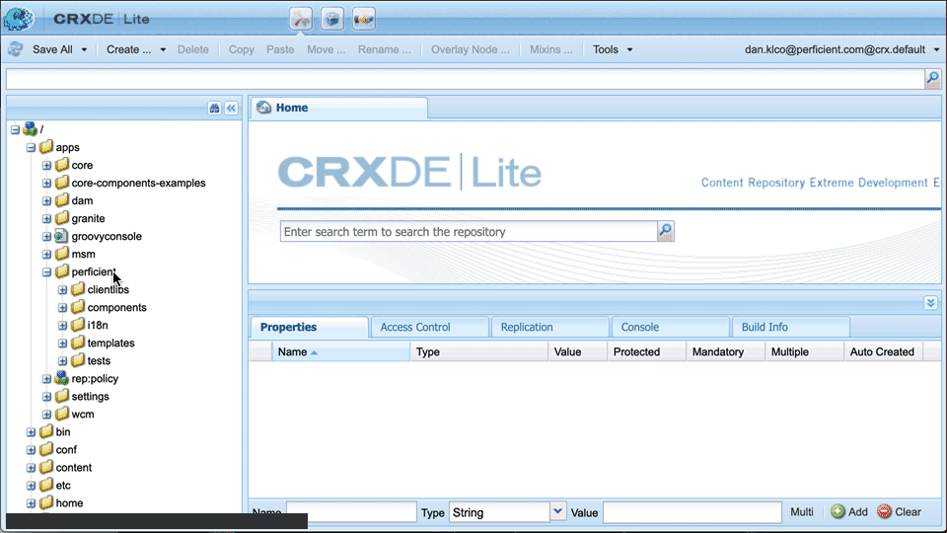The width and height of the screenshot is (947, 533).
Task: Switch to the Build Info tab
Action: coord(790,327)
